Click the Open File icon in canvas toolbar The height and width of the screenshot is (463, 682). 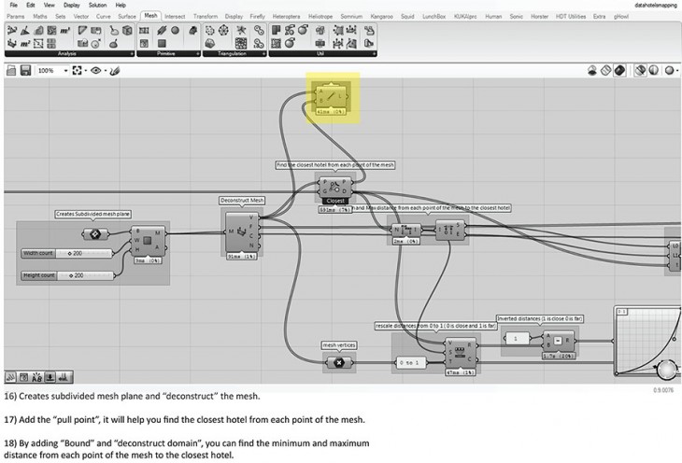click(x=11, y=70)
